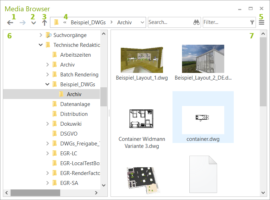Click the tree horizontal scrollbar left arrow
The width and height of the screenshot is (270, 200).
pos(7,193)
